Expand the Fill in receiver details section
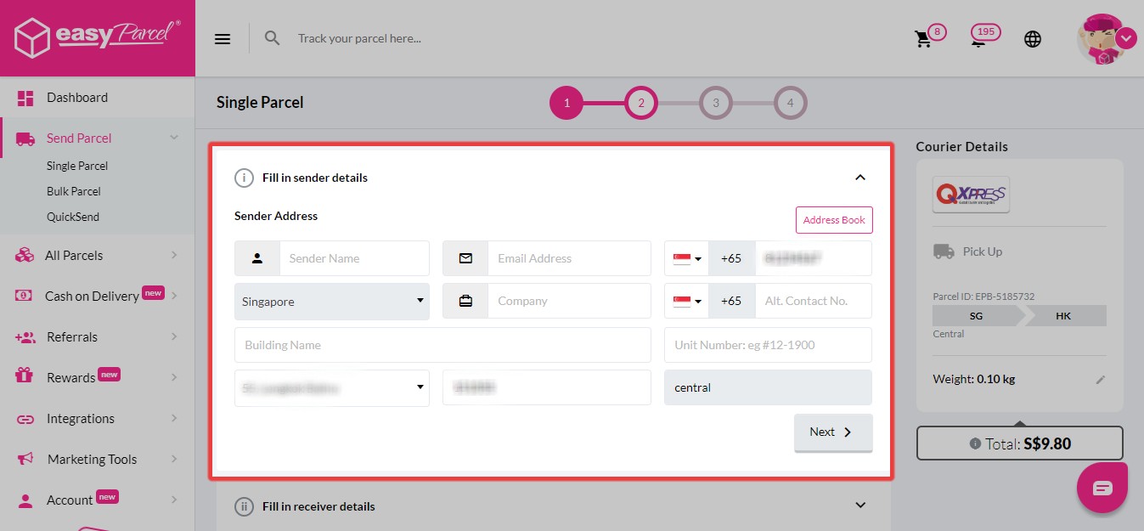1144x531 pixels. tap(860, 506)
